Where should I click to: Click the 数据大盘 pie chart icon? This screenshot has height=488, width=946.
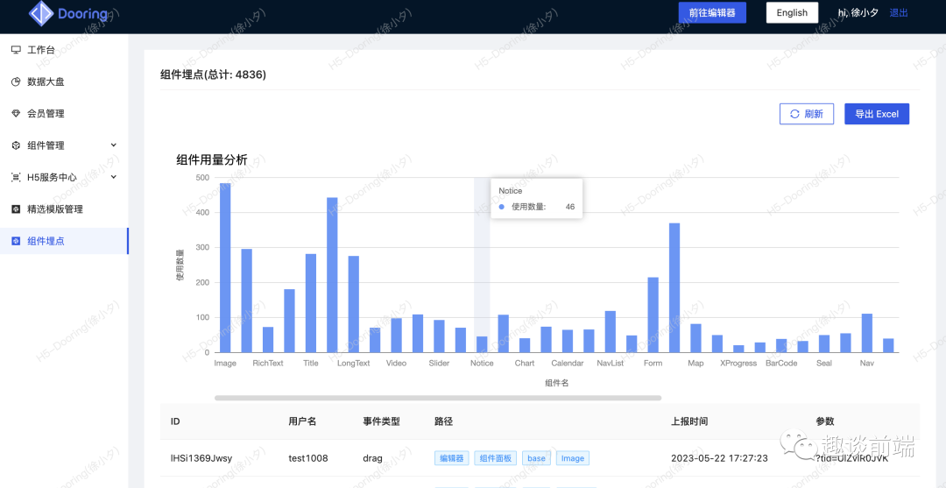click(x=16, y=81)
